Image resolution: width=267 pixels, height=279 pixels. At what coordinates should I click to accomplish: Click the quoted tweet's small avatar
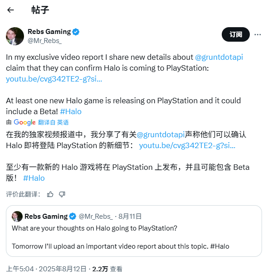[17, 216]
